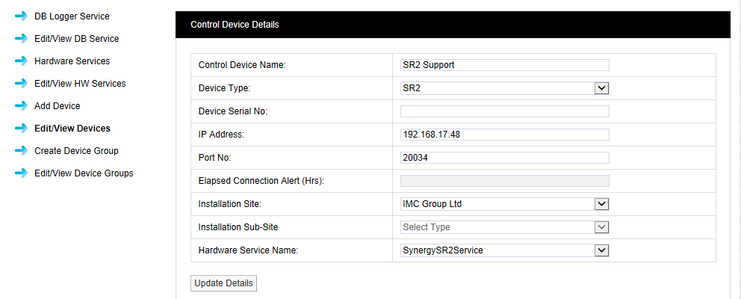Open the Device Type dropdown

[x=505, y=88]
